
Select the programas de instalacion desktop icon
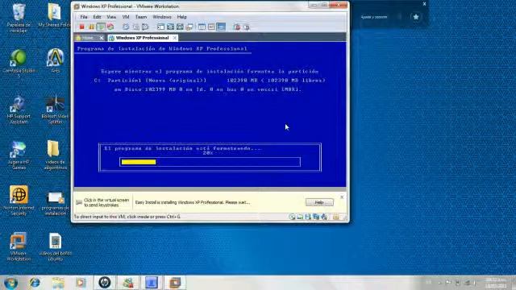point(56,204)
